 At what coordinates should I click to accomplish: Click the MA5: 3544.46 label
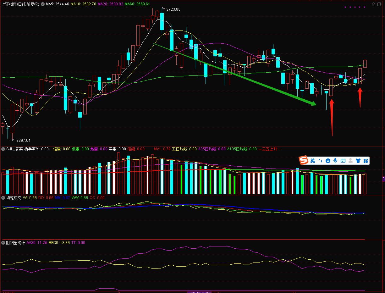[58, 4]
